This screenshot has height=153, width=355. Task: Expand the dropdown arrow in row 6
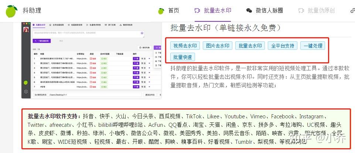pyautogui.click(x=149, y=82)
